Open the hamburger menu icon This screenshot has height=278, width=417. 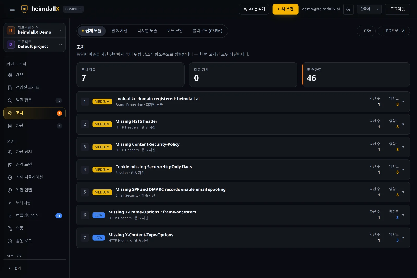pyautogui.click(x=12, y=9)
